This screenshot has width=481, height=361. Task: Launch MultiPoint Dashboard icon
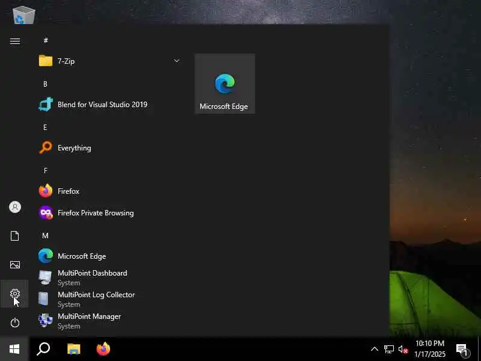[45, 277]
